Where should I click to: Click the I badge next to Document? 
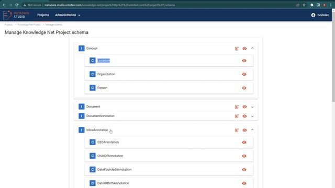coord(82,107)
